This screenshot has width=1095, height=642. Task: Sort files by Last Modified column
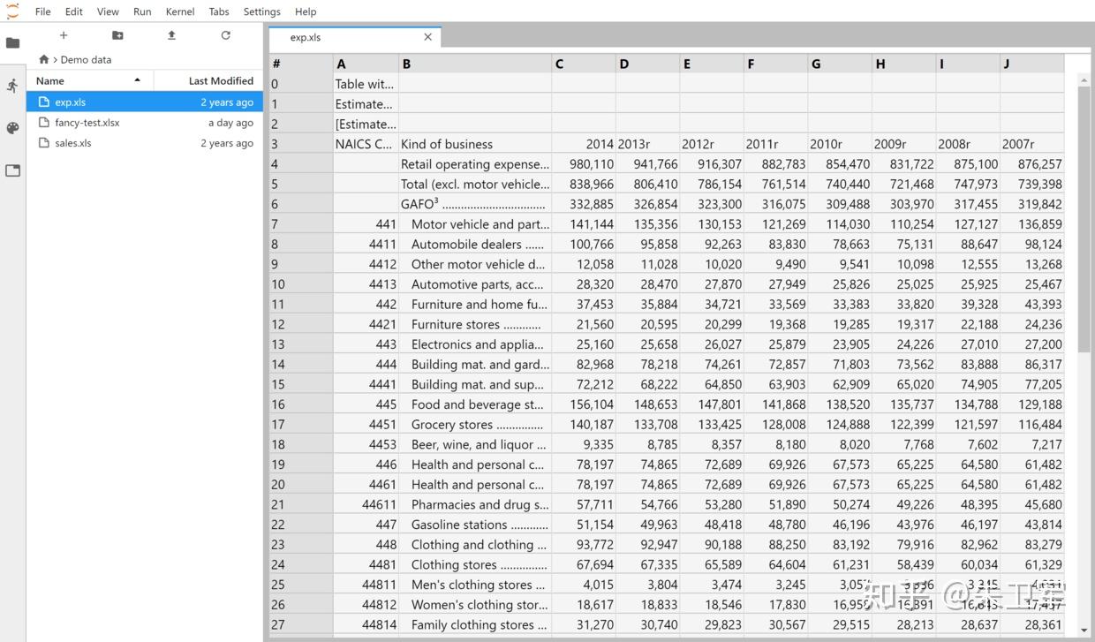click(x=220, y=80)
